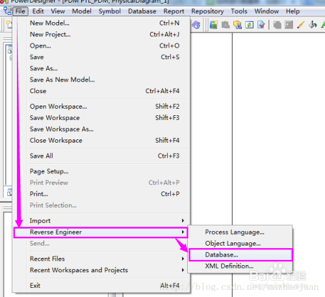Screen dimensions: 325x297
Task: Choose Process Language... in submenu
Action: pyautogui.click(x=240, y=232)
